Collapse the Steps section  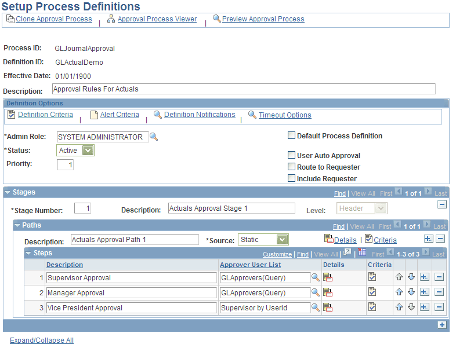coord(28,253)
